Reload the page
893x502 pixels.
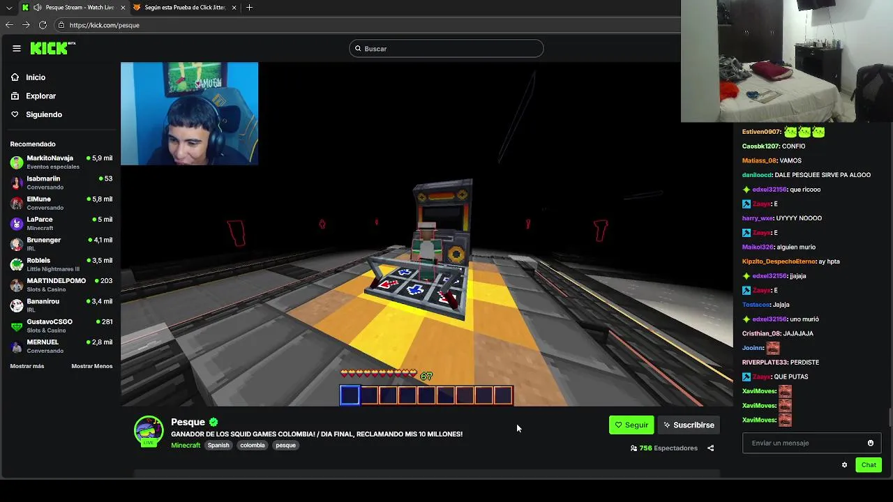(x=43, y=25)
